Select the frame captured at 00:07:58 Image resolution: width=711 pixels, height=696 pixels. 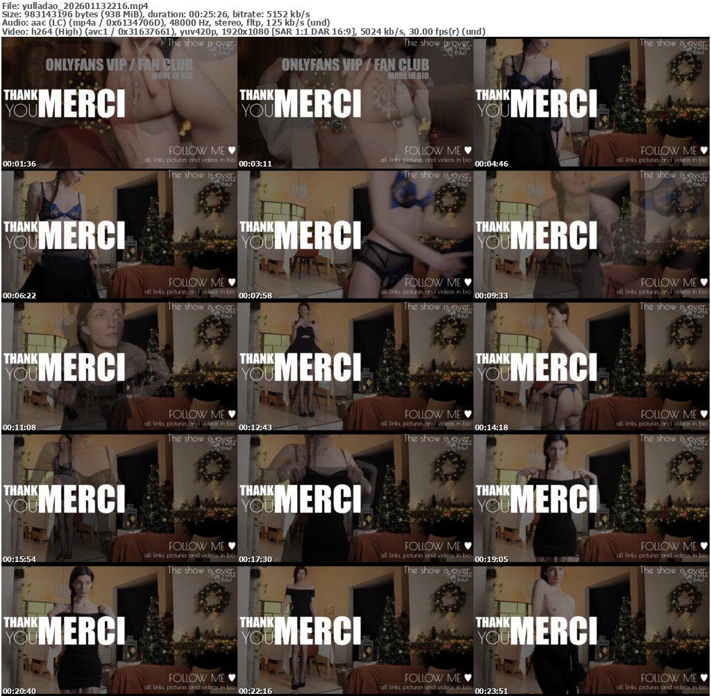click(355, 235)
